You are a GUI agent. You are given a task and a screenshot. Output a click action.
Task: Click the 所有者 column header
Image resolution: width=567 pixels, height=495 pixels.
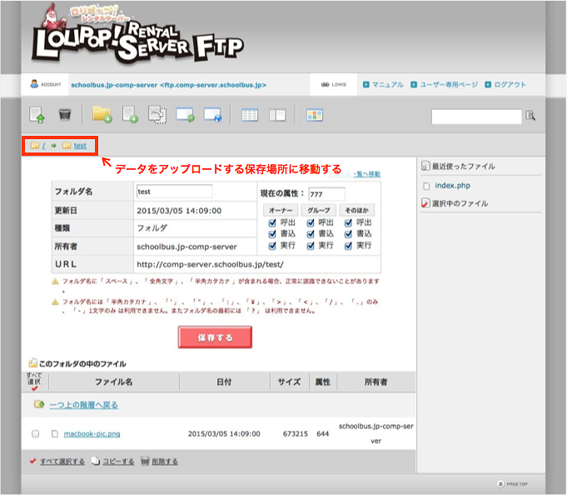click(376, 382)
